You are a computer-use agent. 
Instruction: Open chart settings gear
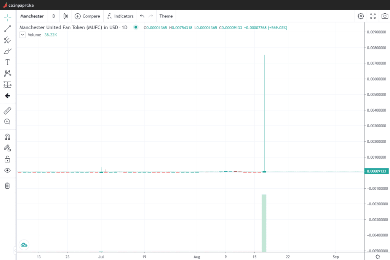pyautogui.click(x=361, y=16)
